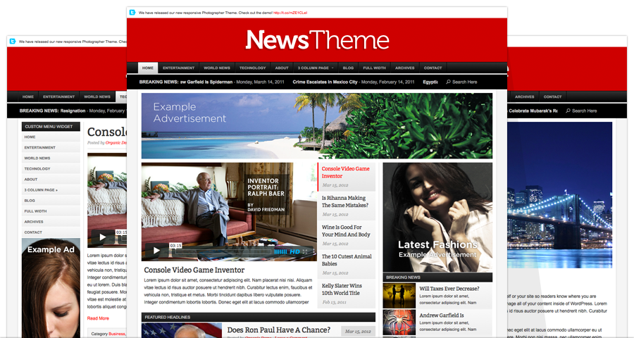Click Home in Custom Menu Widget

click(51, 137)
